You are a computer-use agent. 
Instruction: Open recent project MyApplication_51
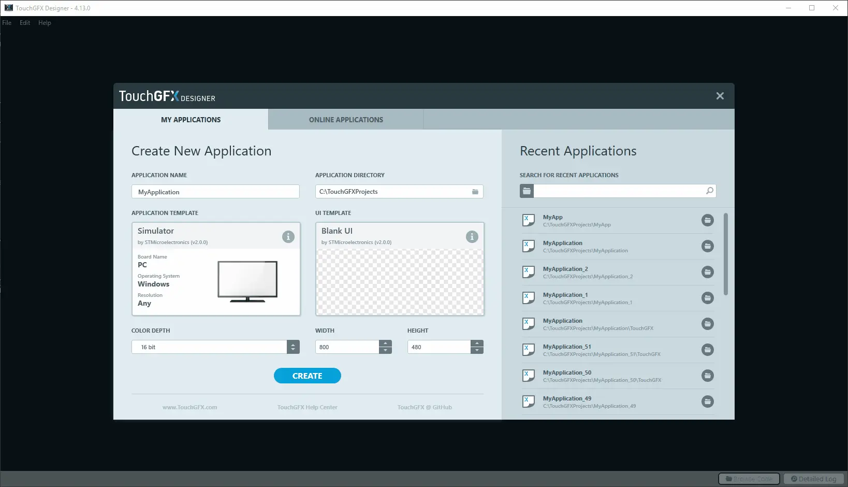tap(618, 350)
